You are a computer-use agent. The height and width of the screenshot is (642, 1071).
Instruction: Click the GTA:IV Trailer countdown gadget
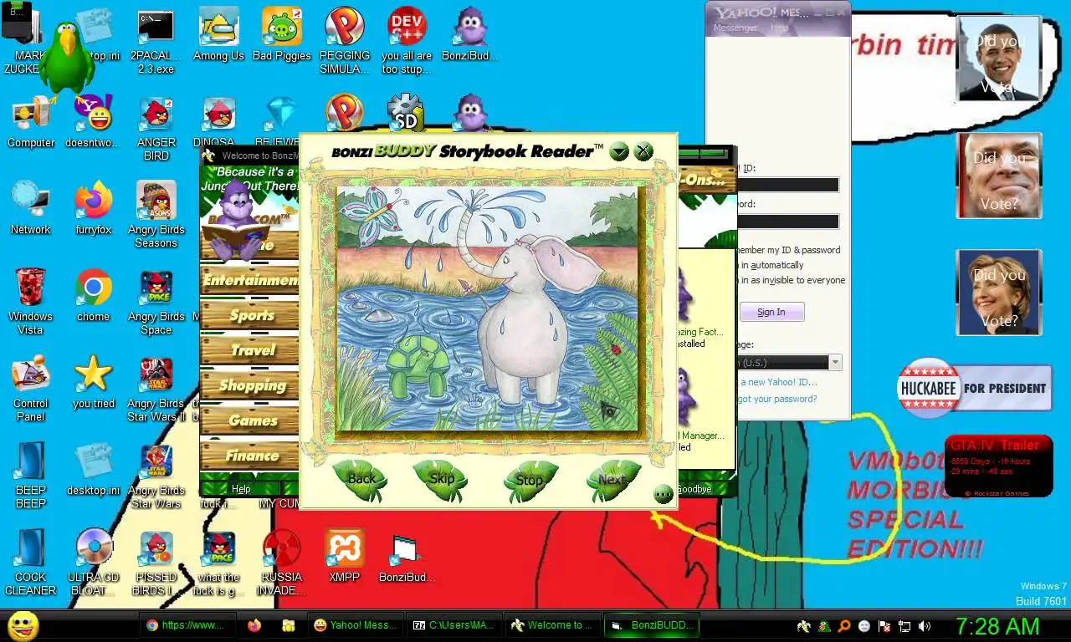pos(998,466)
